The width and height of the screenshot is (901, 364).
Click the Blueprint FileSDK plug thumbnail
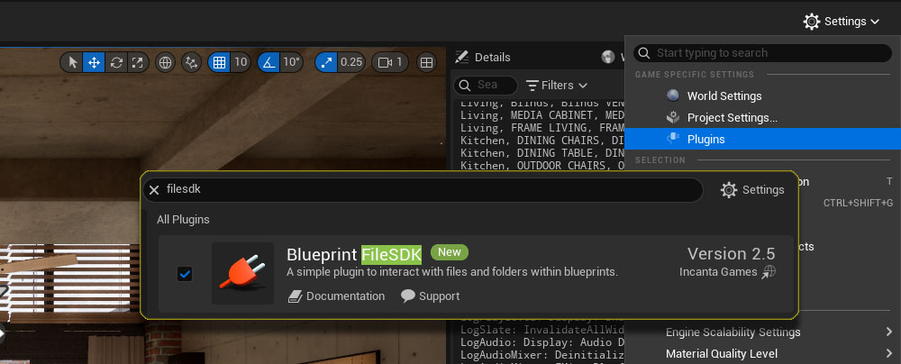(242, 273)
